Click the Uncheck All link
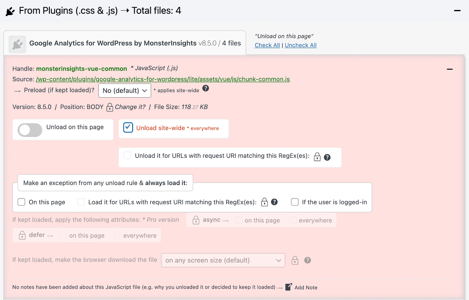Screen dimensions: 469x300 301,45
